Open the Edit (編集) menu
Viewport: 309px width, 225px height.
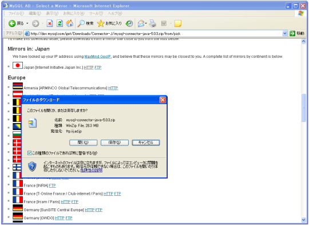35,13
